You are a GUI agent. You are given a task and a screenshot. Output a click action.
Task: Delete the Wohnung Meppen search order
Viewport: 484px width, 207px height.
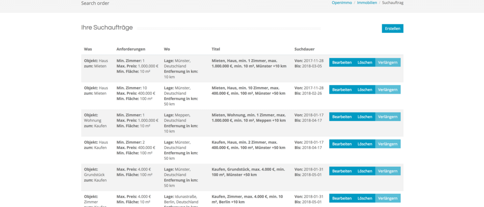[x=365, y=117]
